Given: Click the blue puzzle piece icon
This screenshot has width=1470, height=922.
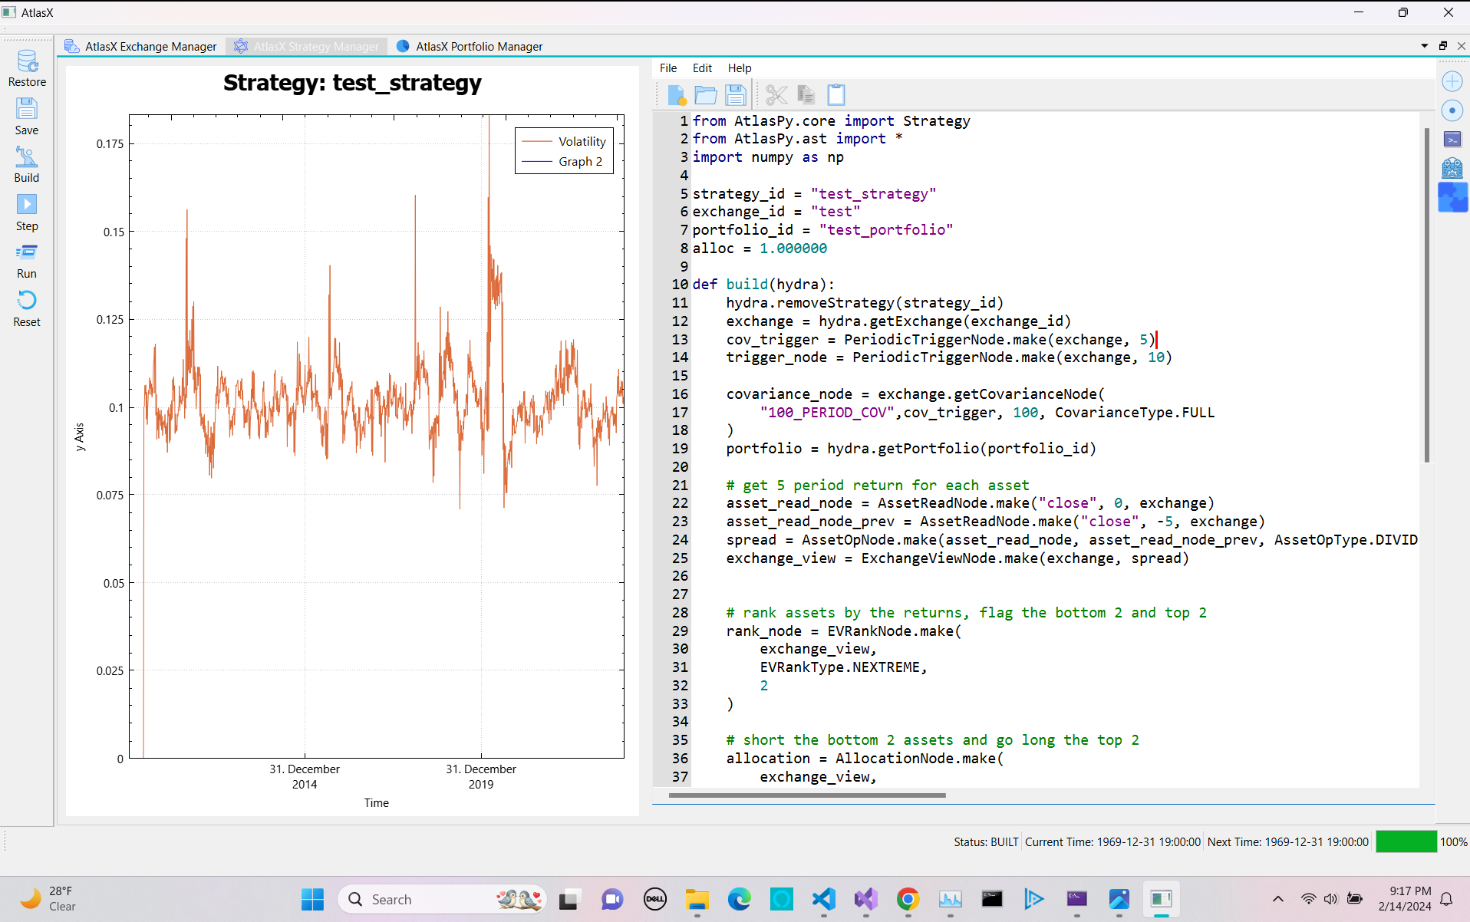Looking at the screenshot, I should pyautogui.click(x=1452, y=197).
